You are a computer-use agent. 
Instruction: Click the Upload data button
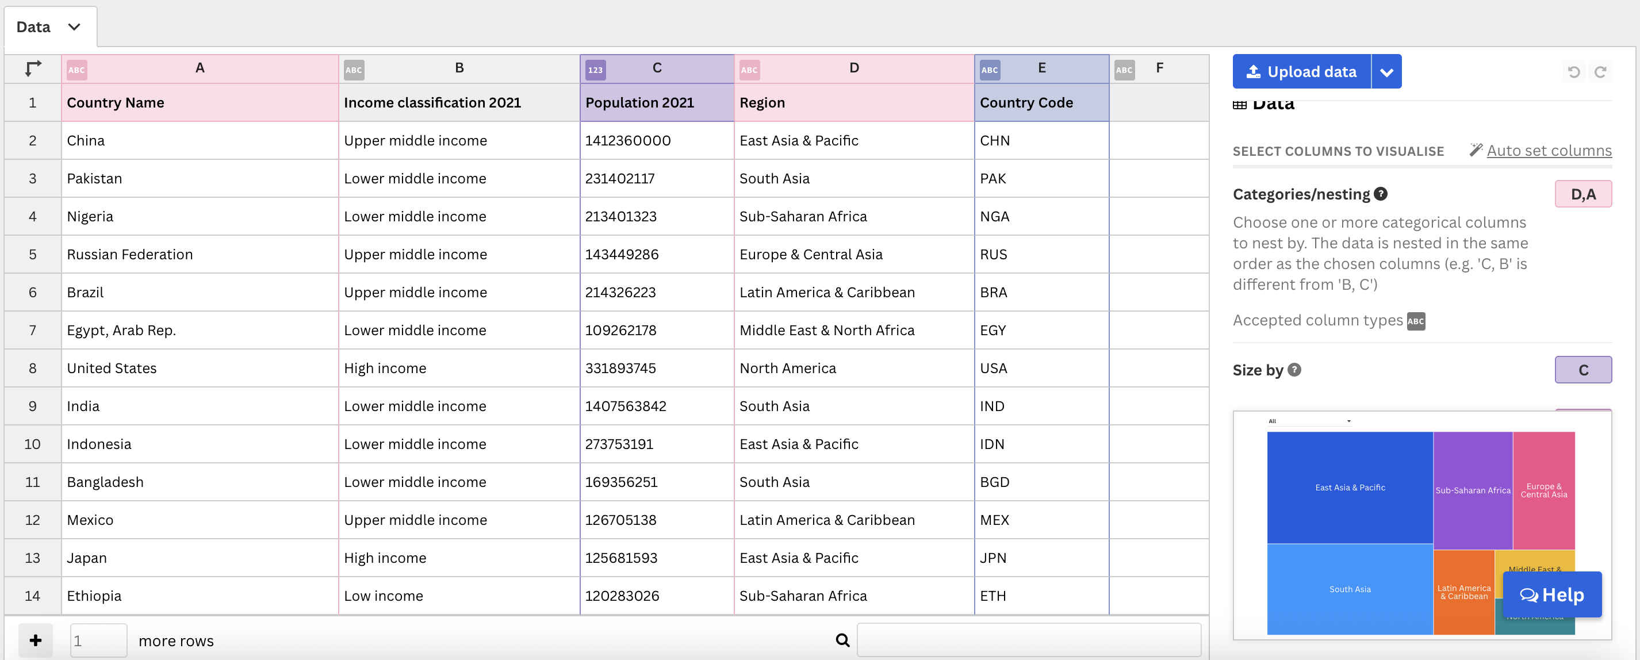pos(1301,72)
